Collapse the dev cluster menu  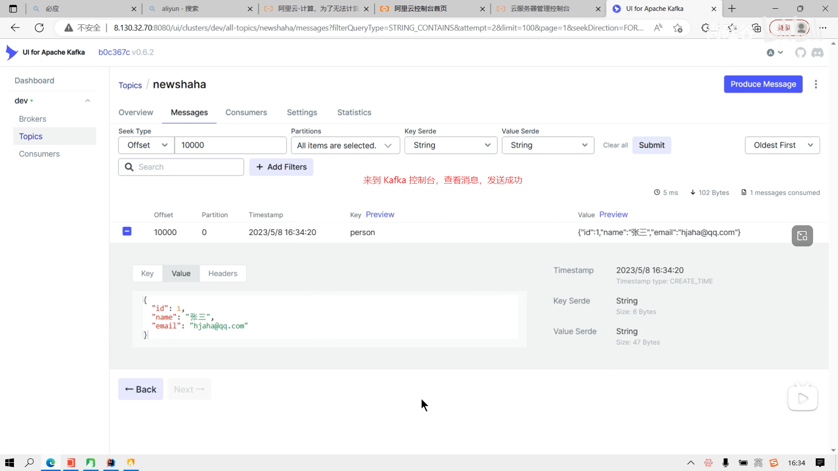pyautogui.click(x=87, y=101)
